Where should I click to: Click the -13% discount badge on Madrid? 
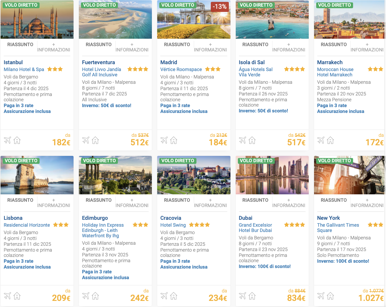[x=220, y=7]
